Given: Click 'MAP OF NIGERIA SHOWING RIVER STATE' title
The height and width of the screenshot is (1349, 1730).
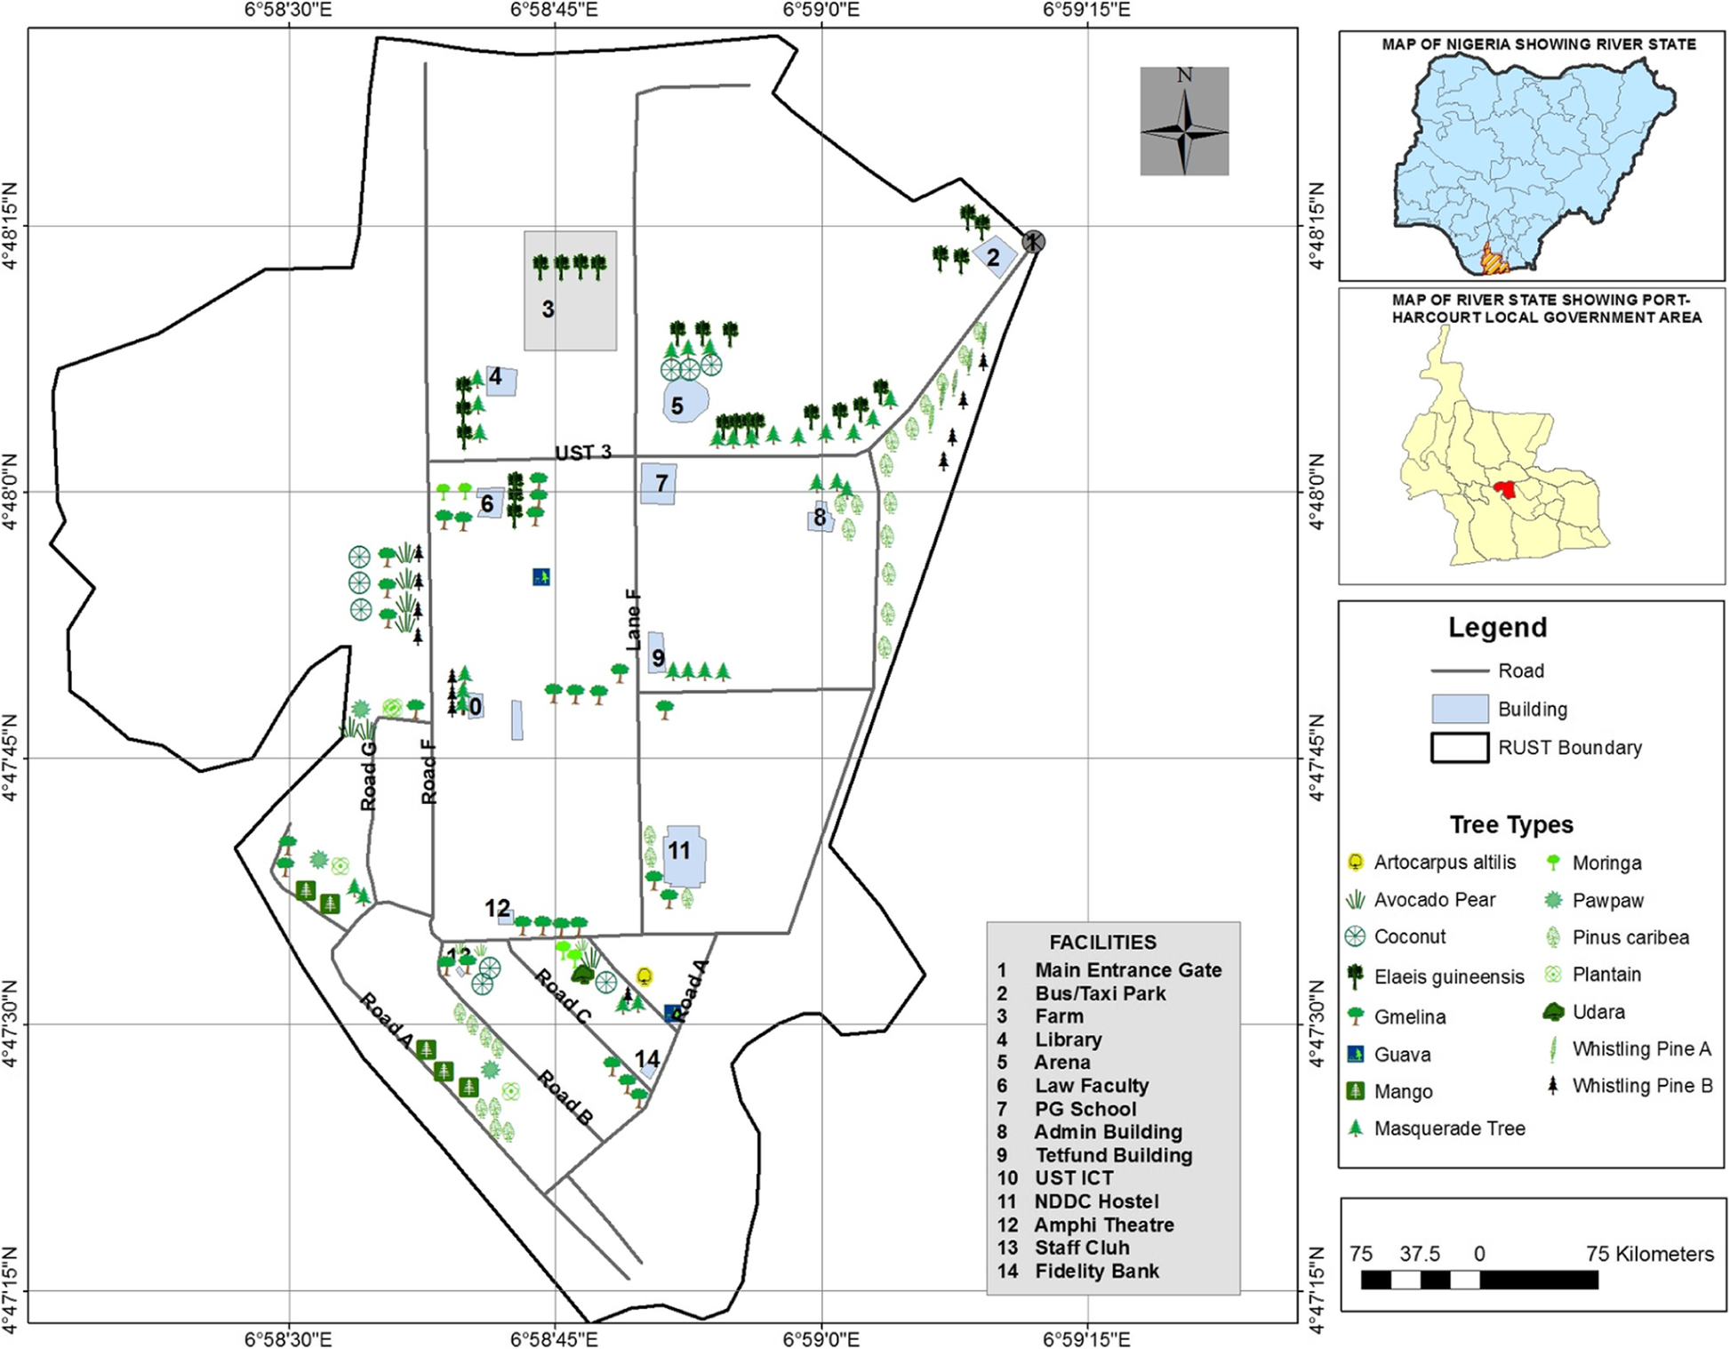Looking at the screenshot, I should coord(1539,44).
